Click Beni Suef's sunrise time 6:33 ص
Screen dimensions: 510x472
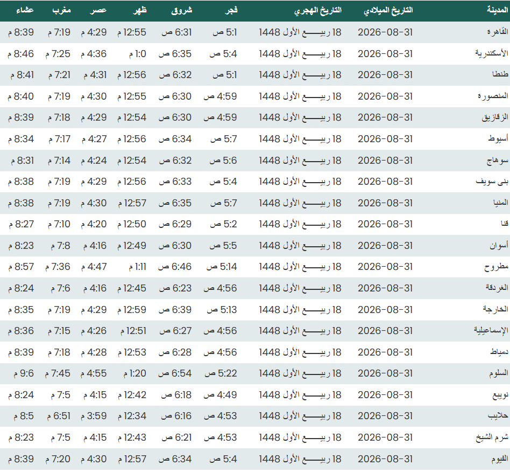(x=175, y=182)
